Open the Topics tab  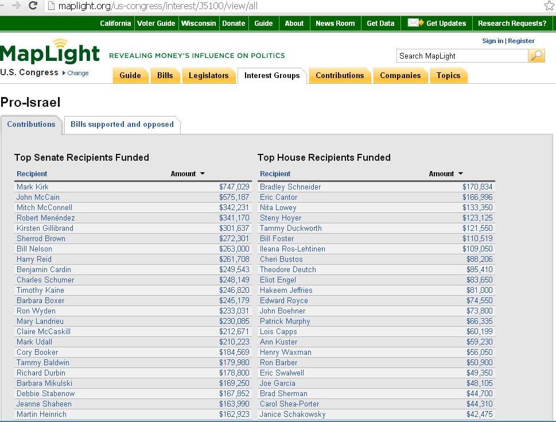[448, 76]
